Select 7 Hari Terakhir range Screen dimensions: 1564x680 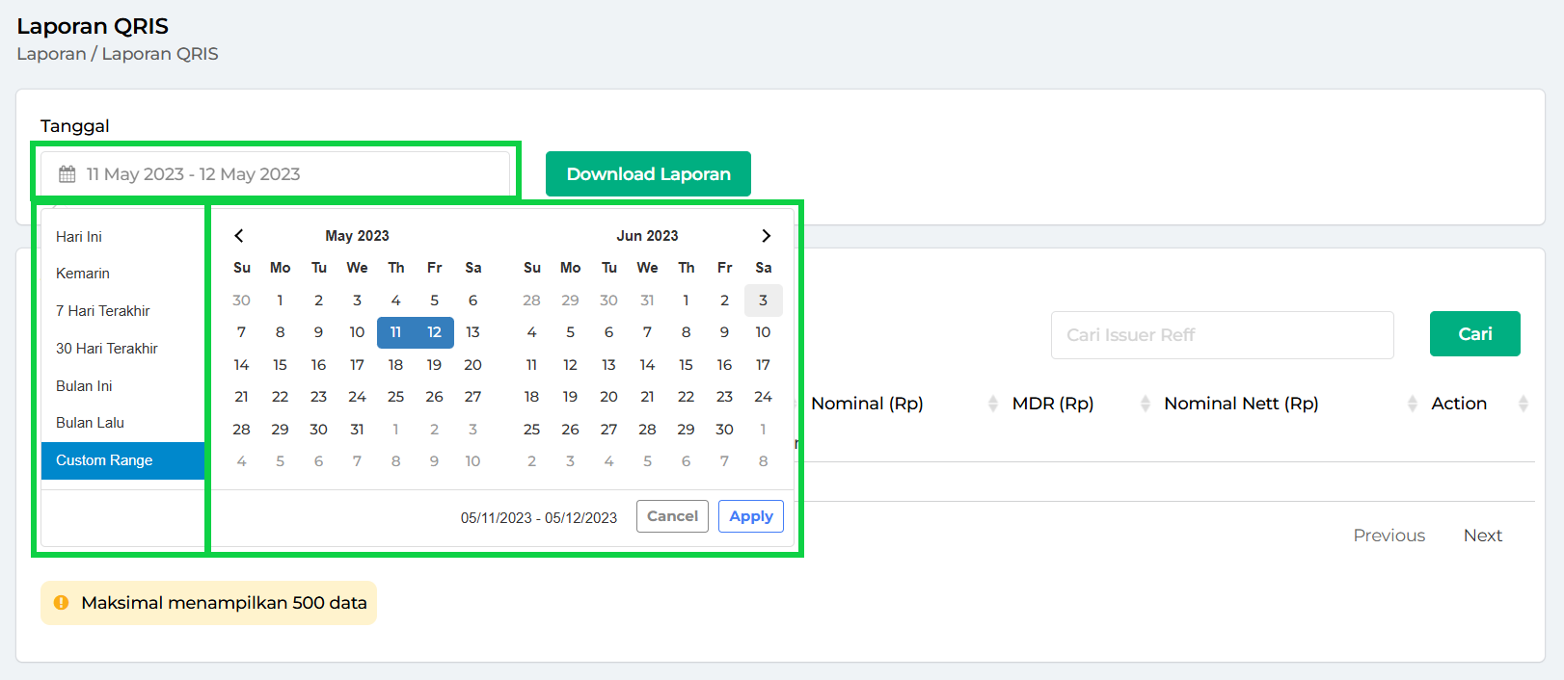(122, 311)
